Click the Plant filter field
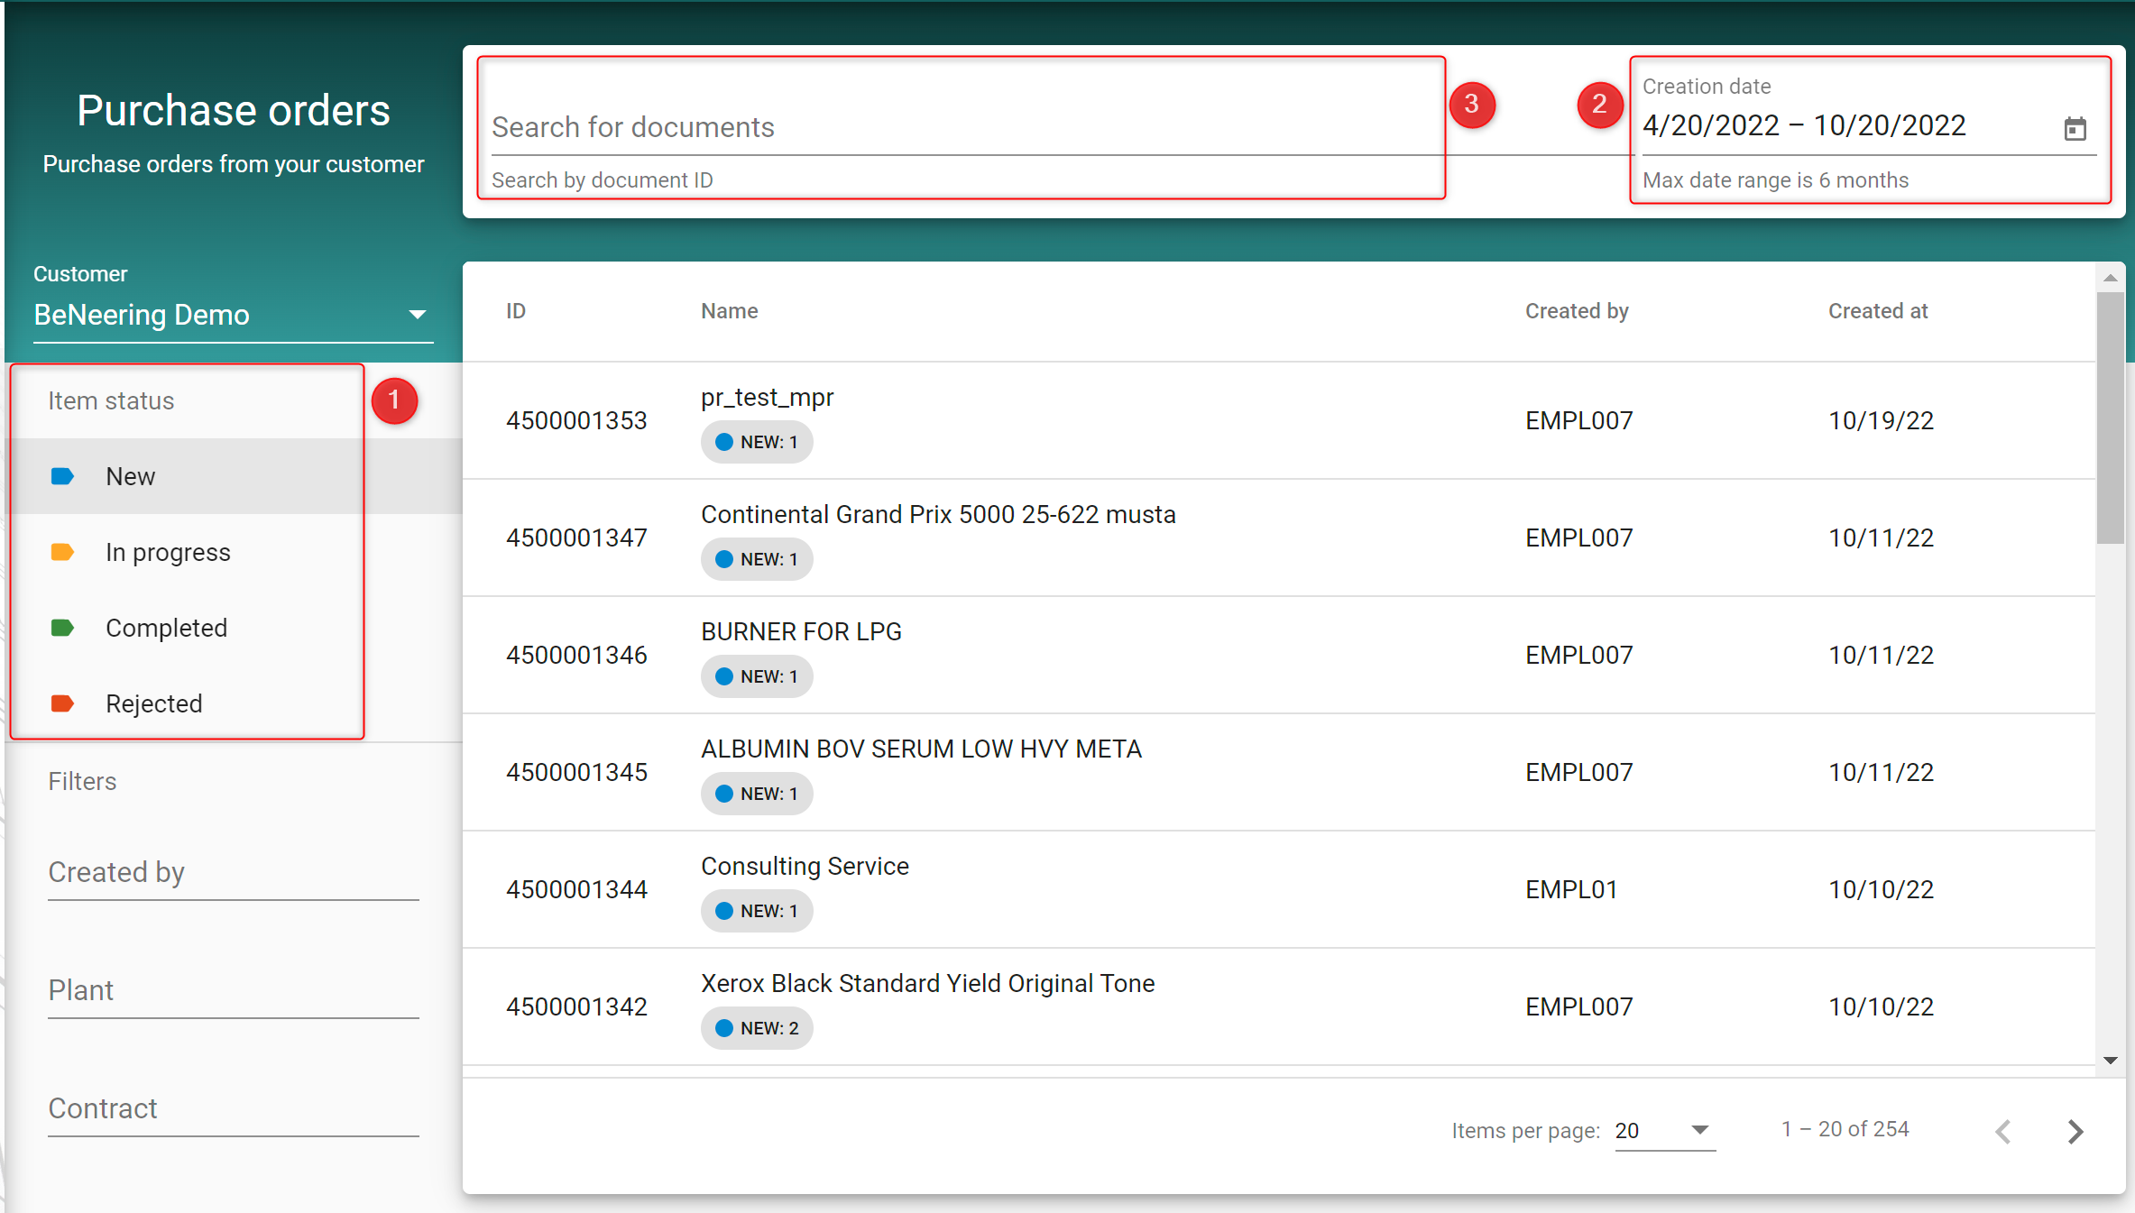 pyautogui.click(x=233, y=990)
